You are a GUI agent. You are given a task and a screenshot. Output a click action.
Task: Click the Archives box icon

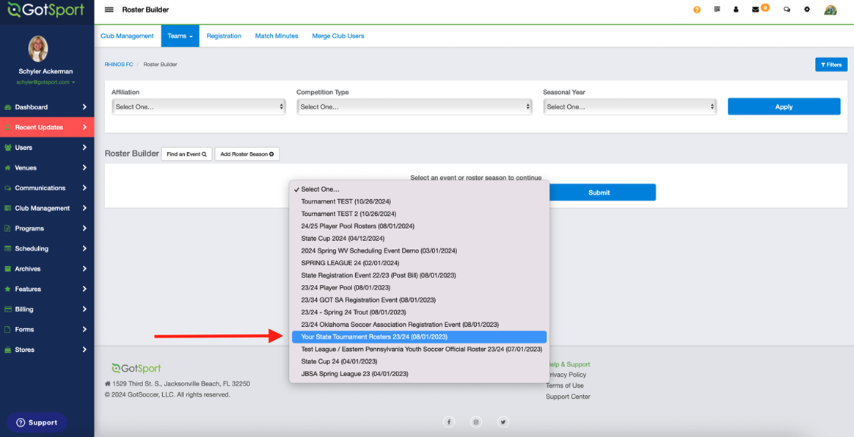tap(7, 269)
